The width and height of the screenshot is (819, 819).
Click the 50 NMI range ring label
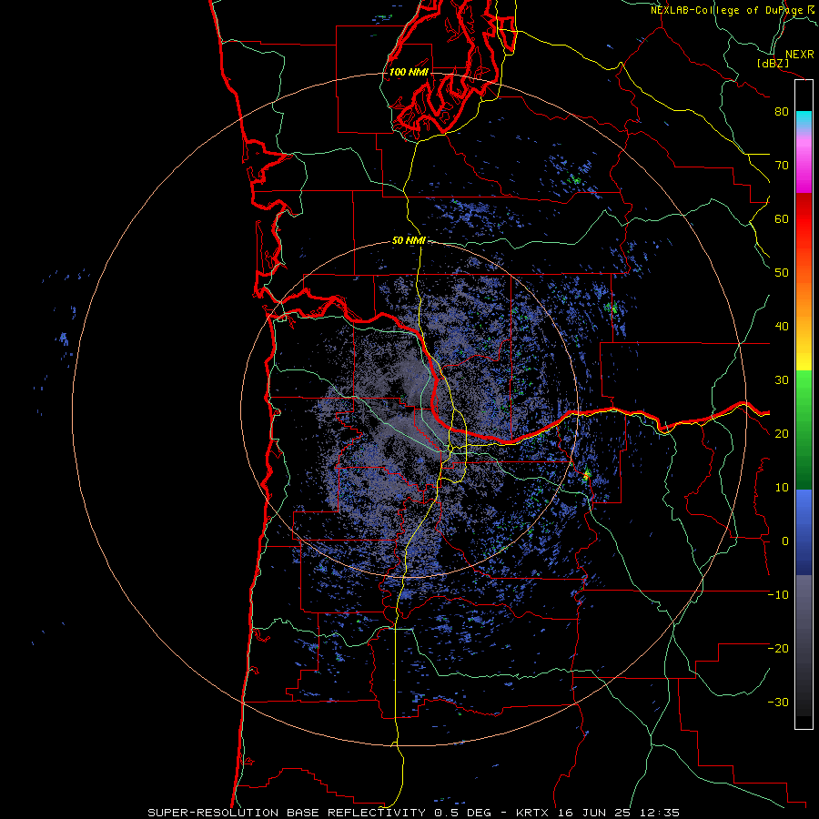pos(409,241)
